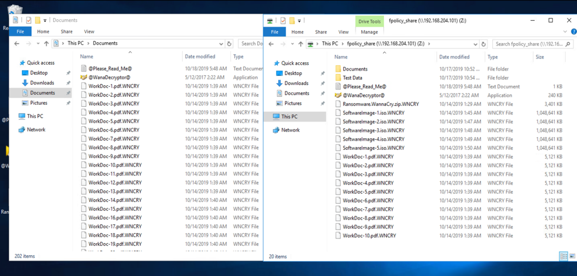The image size is (577, 276).
Task: Open Customize Quick Access Toolbar dropdown in fpolicy_share
Action: pos(299,20)
